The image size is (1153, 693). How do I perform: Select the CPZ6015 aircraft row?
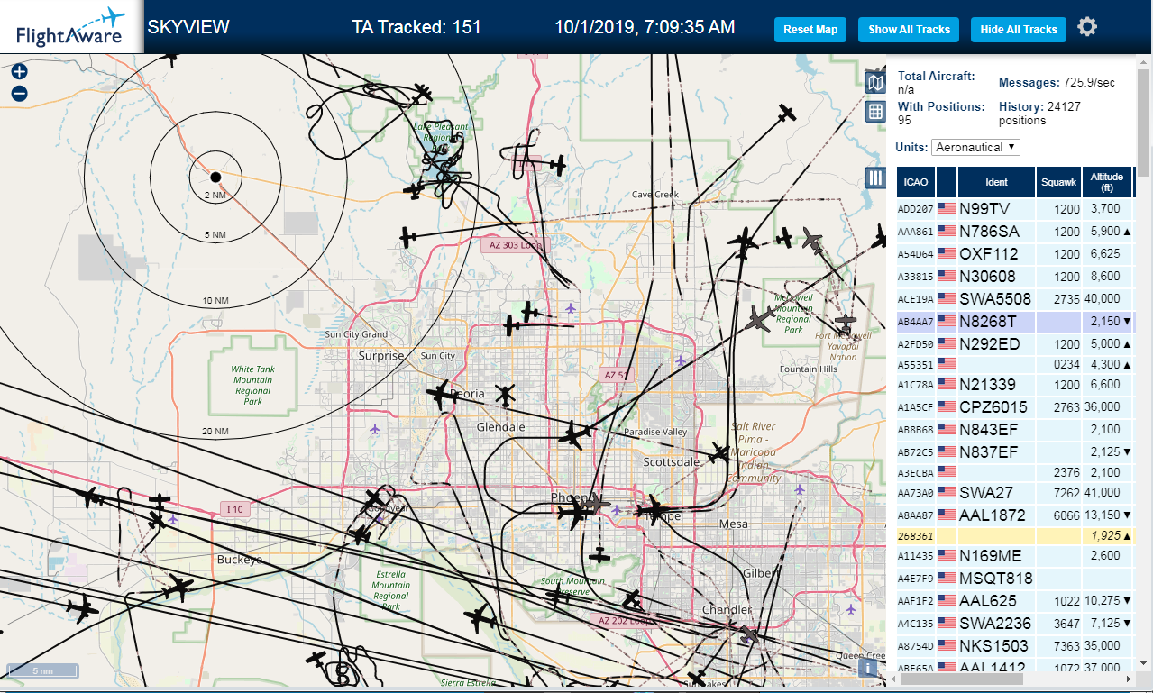(1016, 406)
